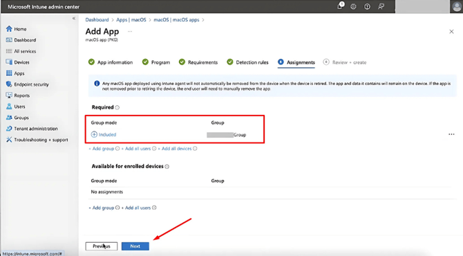This screenshot has width=463, height=256.
Task: Switch to the App information step
Action: [x=111, y=62]
